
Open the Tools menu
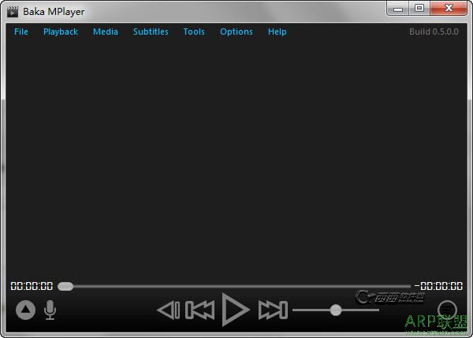click(194, 32)
